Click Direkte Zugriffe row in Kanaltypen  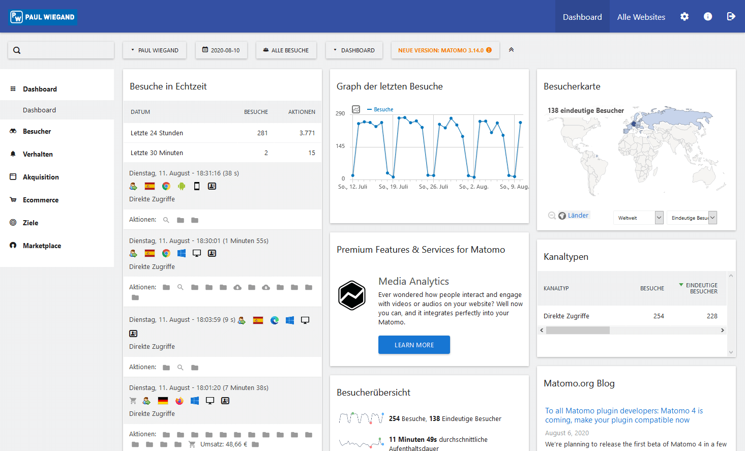(x=632, y=316)
